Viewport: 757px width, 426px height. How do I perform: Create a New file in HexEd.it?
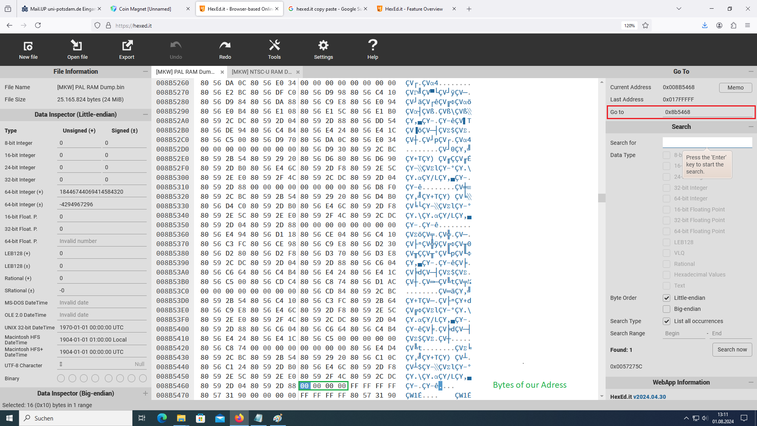point(28,50)
